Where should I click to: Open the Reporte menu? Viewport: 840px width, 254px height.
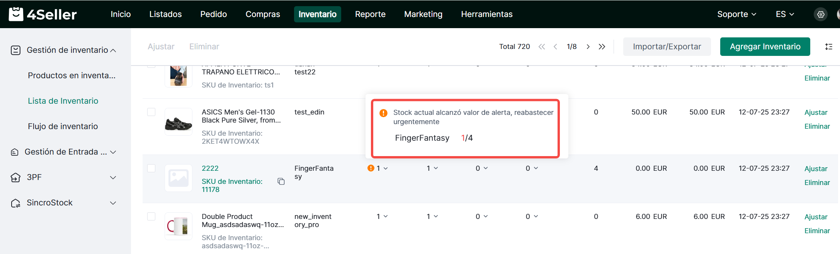[x=370, y=14]
